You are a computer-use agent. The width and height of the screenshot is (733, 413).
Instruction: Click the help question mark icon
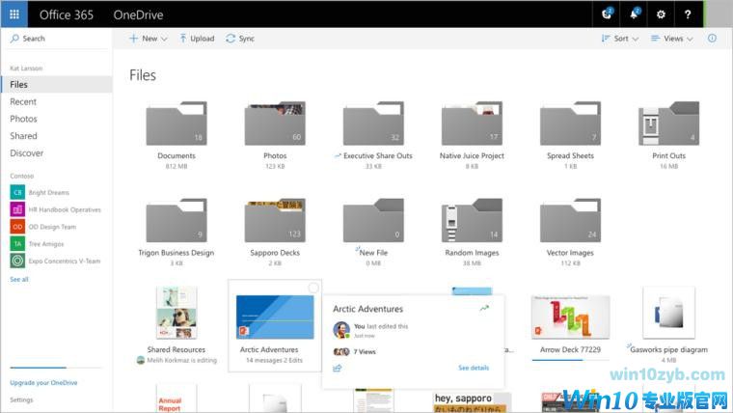pyautogui.click(x=688, y=14)
